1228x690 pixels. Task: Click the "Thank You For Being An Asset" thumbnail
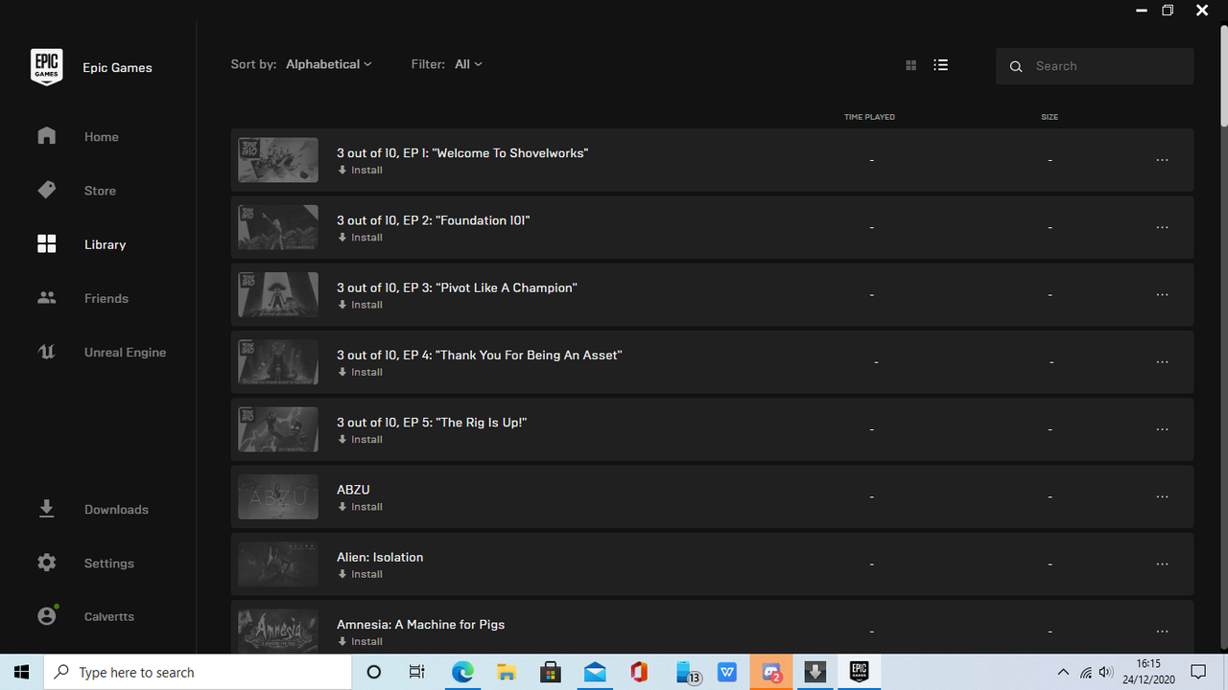click(278, 362)
